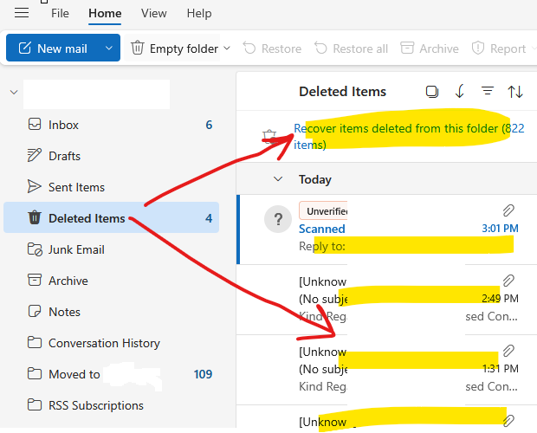Click the attachment icon on 1:31 PM email

tap(508, 351)
